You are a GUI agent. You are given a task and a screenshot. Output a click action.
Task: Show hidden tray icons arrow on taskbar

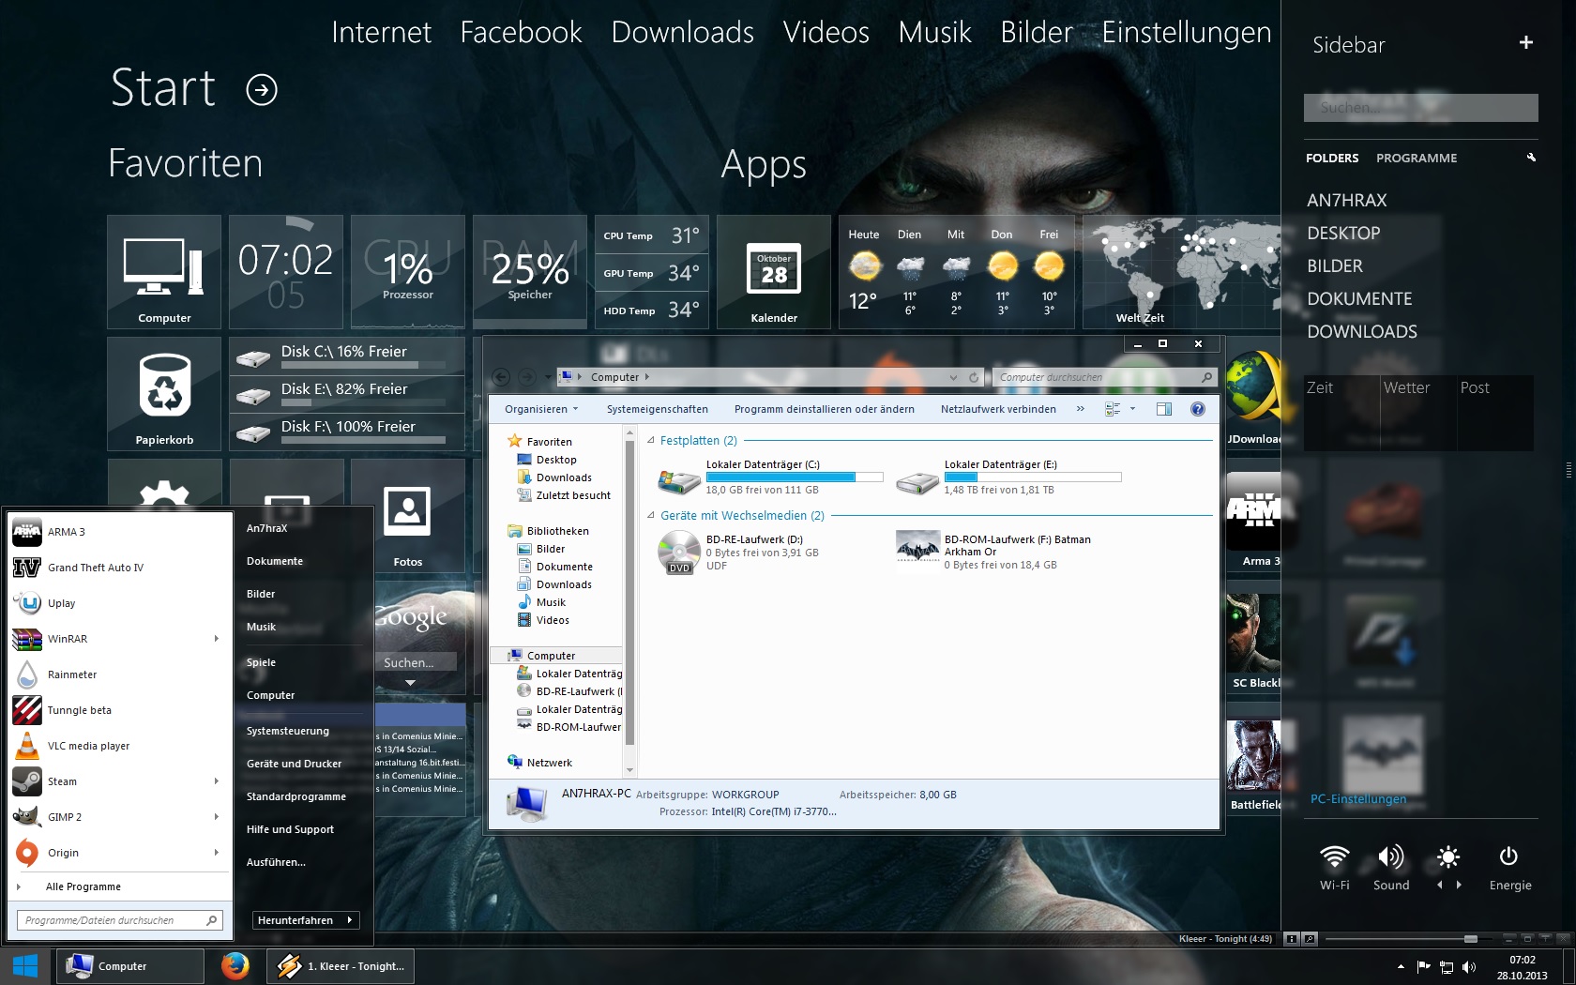pos(1402,967)
